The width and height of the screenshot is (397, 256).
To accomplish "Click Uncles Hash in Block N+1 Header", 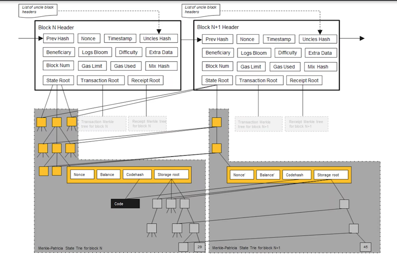I will click(318, 39).
